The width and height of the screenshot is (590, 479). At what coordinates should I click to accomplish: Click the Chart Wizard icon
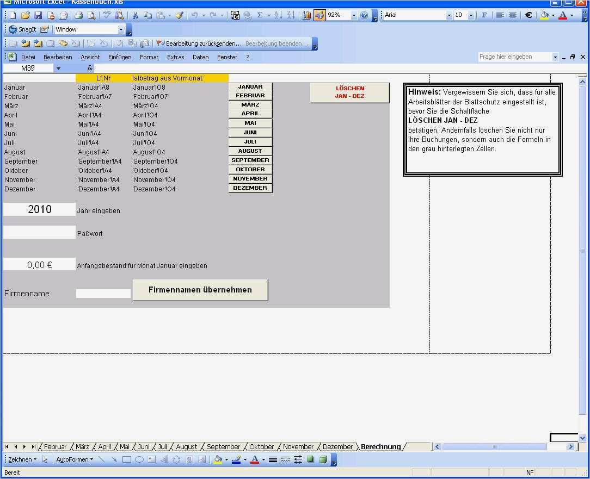pyautogui.click(x=308, y=15)
